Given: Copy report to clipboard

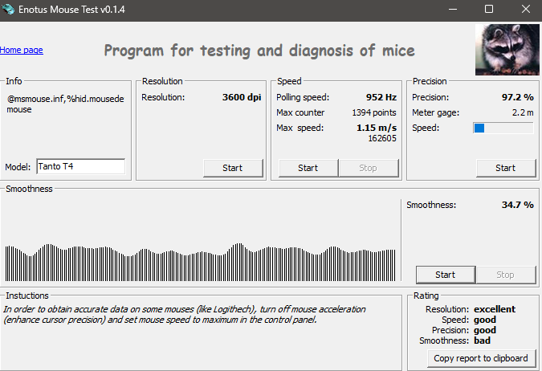Looking at the screenshot, I should pos(482,358).
